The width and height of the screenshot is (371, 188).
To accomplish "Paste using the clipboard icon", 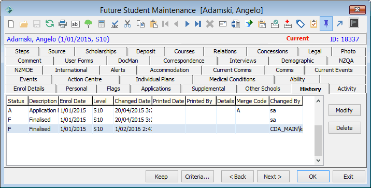I will pyautogui.click(x=153, y=24).
